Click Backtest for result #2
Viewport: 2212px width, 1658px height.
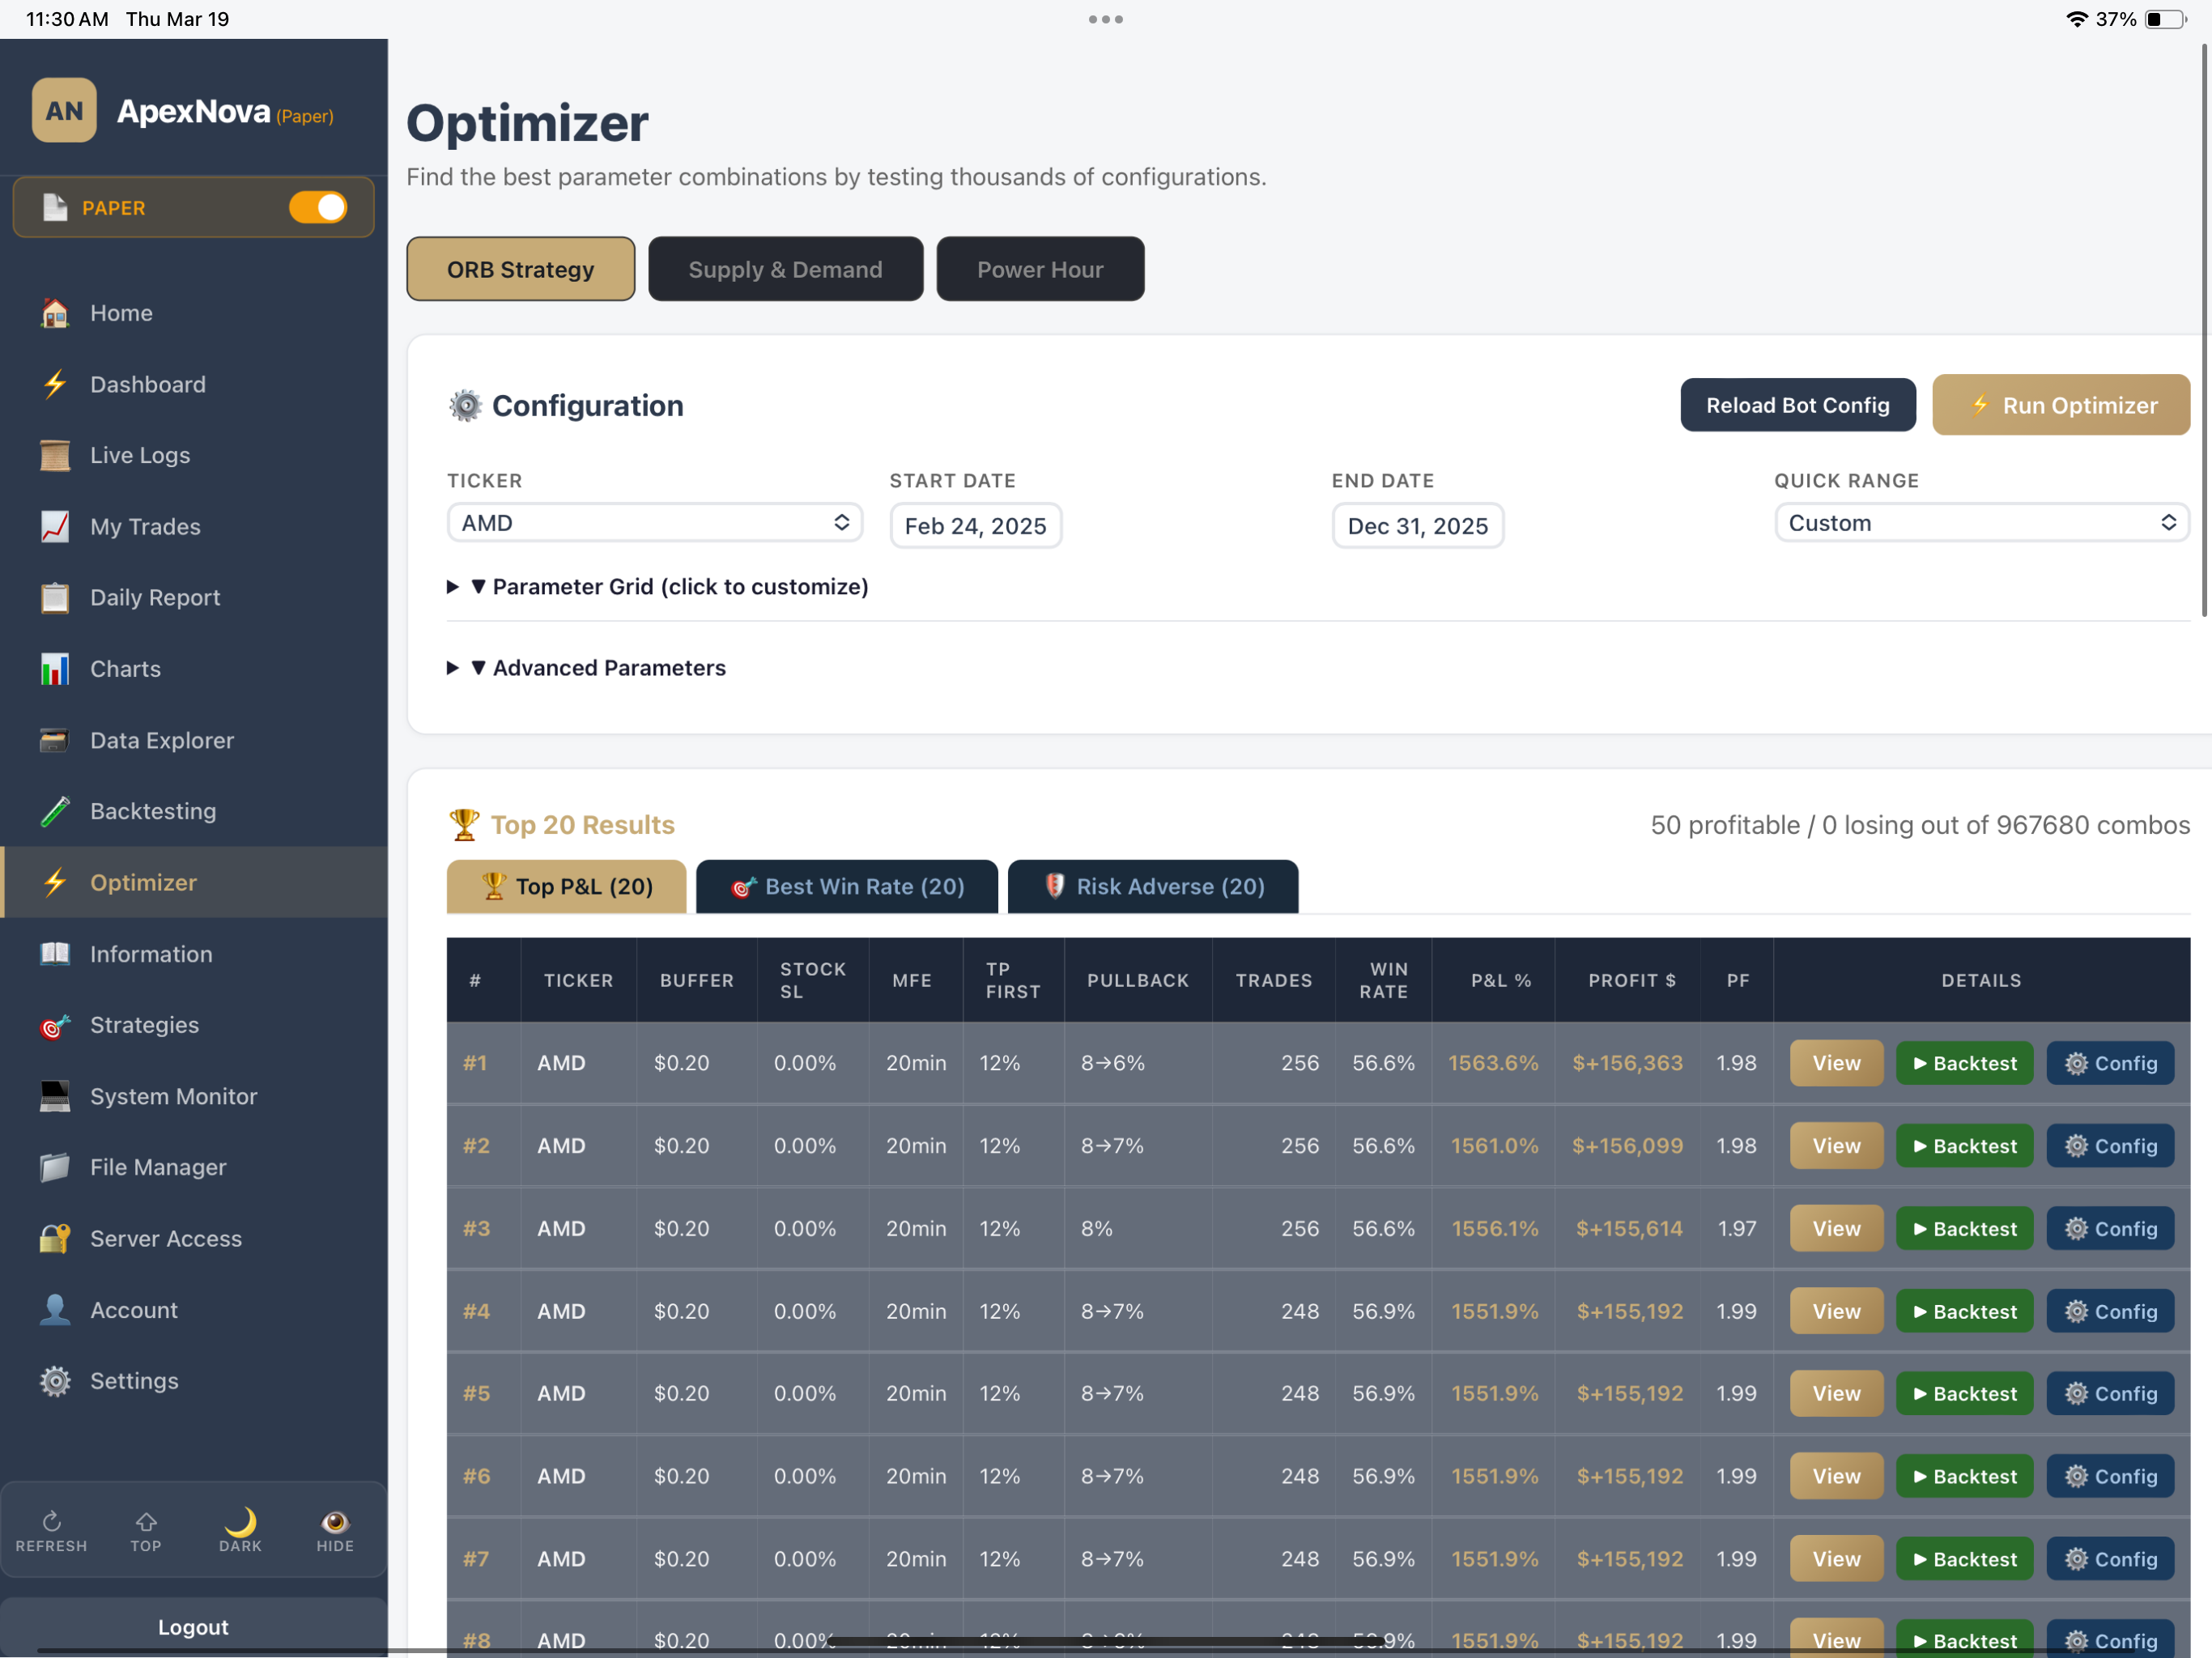point(1964,1146)
